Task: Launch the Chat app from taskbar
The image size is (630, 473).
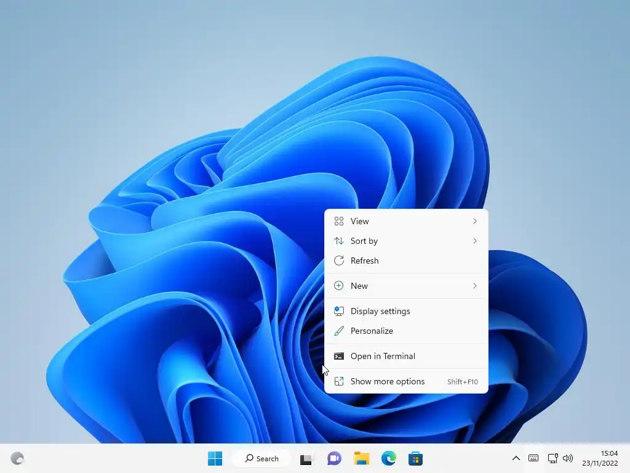Action: [x=334, y=458]
